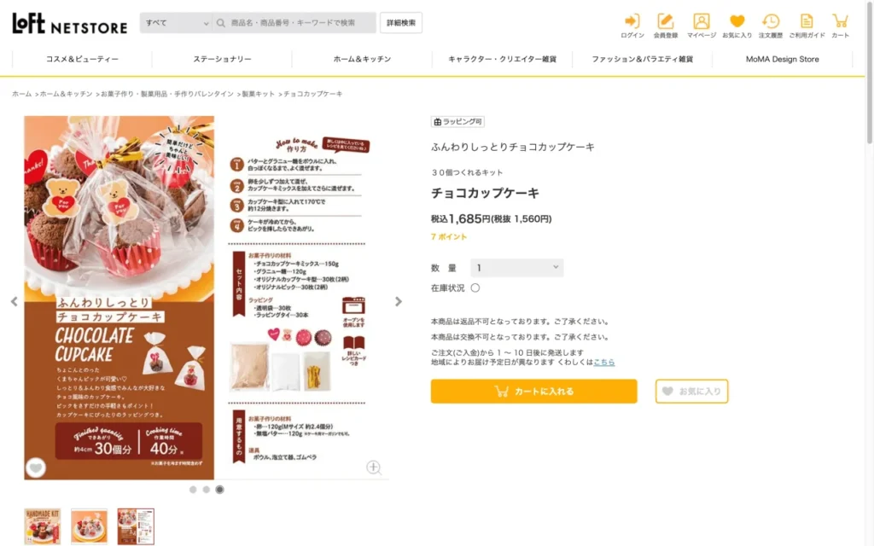
Task: Select the second image carousel dot
Action: coord(207,490)
